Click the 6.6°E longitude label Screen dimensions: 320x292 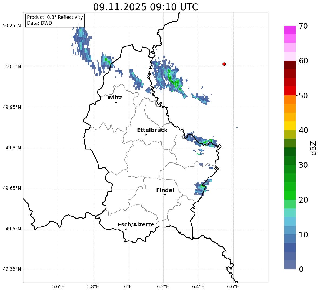(x=233, y=287)
